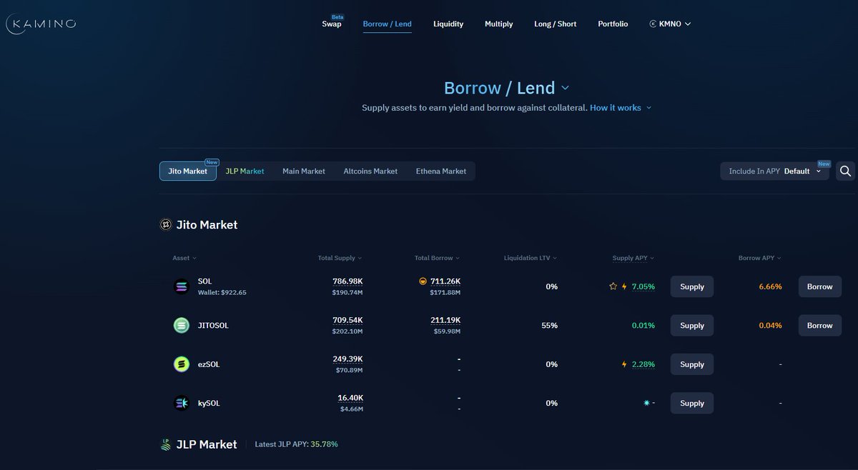Click the $190.74M supply amount

pyautogui.click(x=347, y=292)
